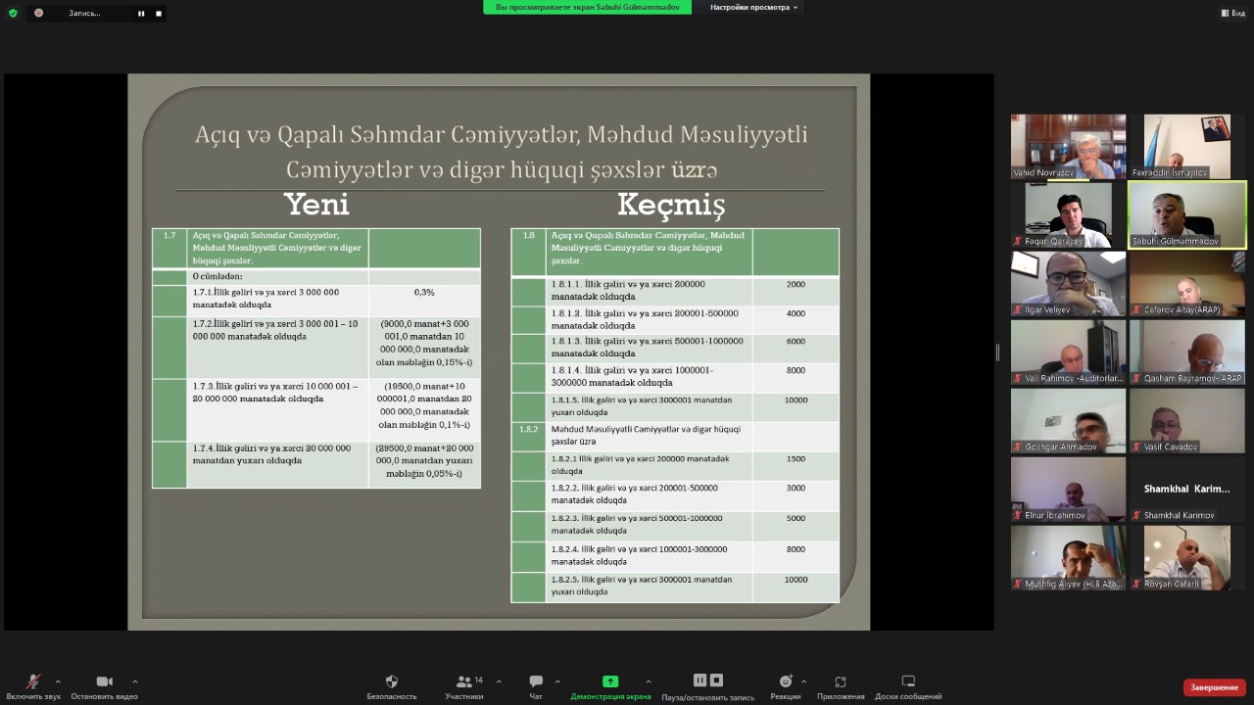Open the Чат chat panel
Screen dimensions: 1254x705
coord(536,682)
